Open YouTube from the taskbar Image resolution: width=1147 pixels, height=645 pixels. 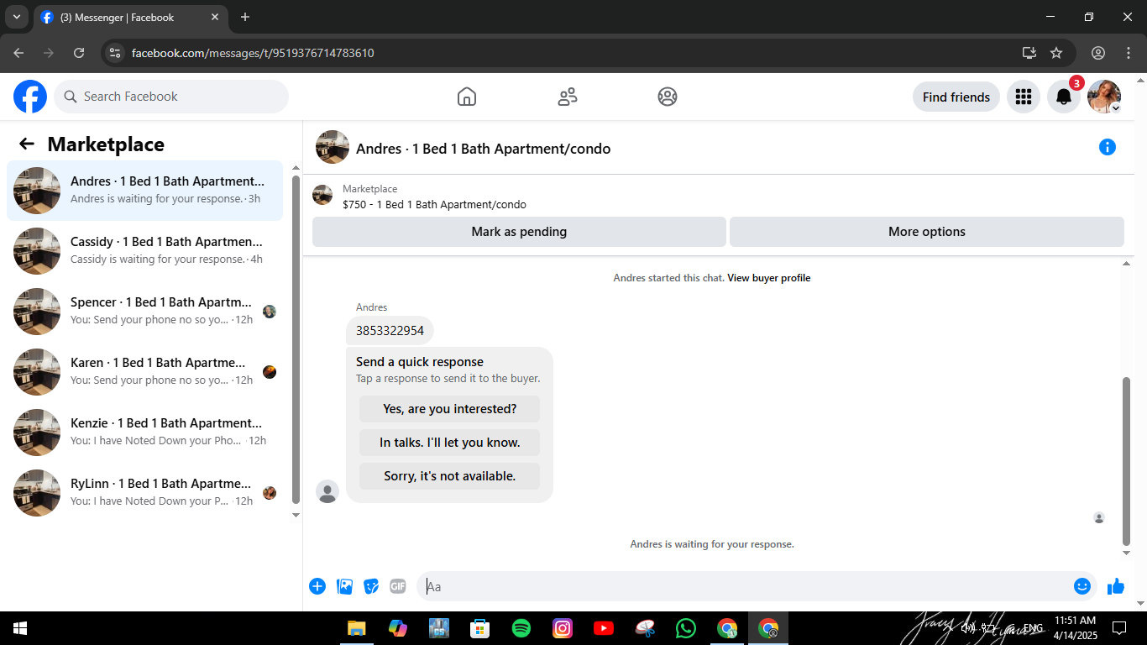tap(604, 628)
